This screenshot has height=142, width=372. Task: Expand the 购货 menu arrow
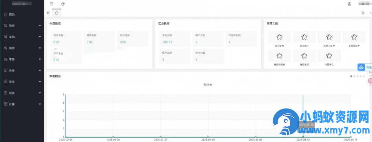click(x=40, y=25)
